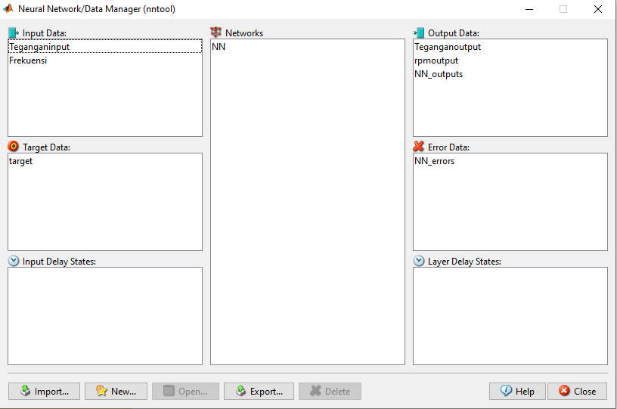The width and height of the screenshot is (617, 409).
Task: Create new network or data with New
Action: click(x=116, y=392)
